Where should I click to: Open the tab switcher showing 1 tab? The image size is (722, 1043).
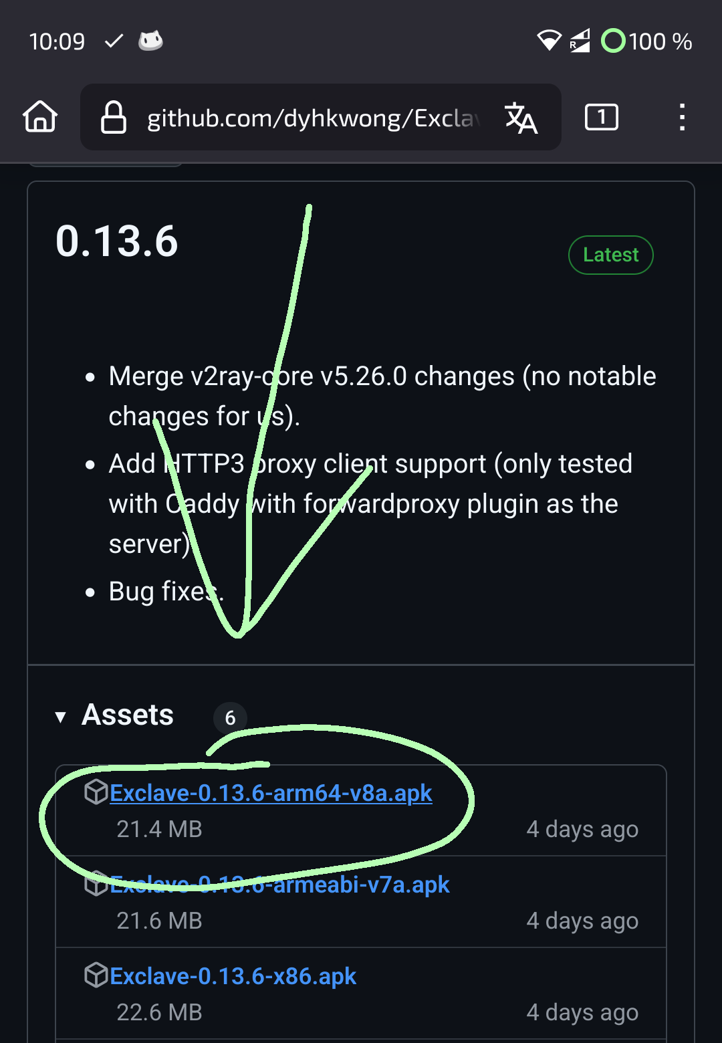[601, 118]
